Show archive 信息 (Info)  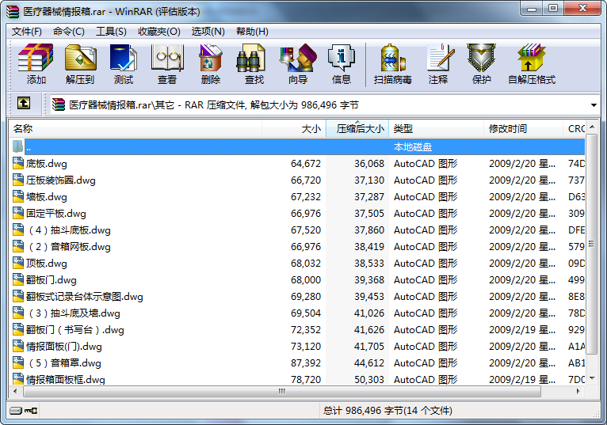341,64
